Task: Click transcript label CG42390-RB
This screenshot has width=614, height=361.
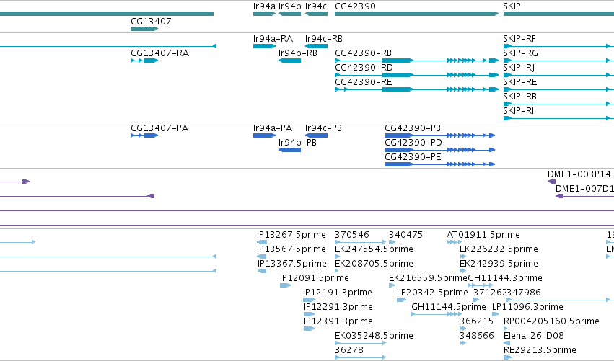Action: pos(363,53)
